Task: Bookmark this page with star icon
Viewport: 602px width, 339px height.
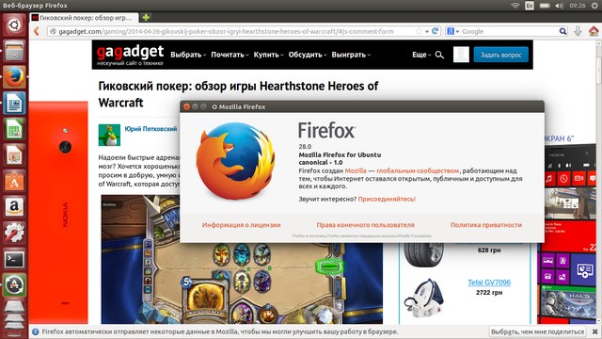Action: point(419,31)
